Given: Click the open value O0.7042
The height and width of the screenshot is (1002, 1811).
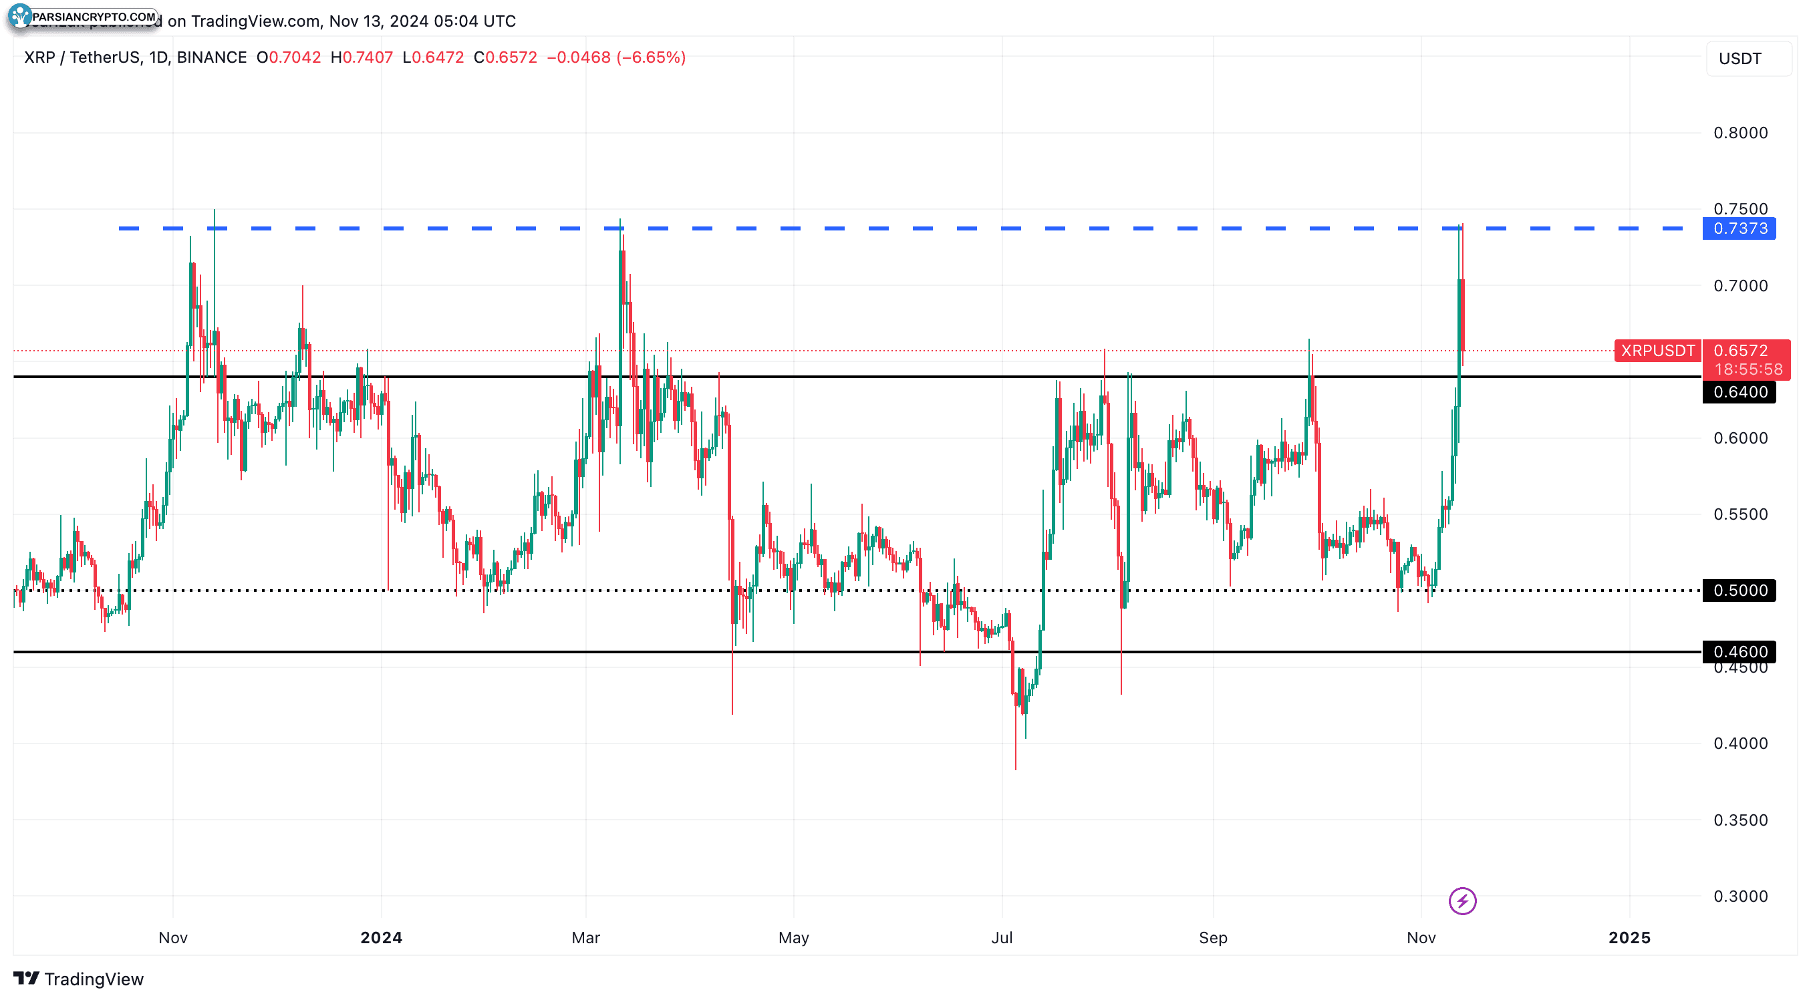Looking at the screenshot, I should (288, 57).
